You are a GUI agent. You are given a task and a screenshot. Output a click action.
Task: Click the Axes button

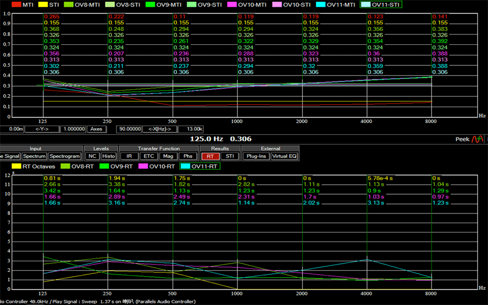tap(96, 129)
